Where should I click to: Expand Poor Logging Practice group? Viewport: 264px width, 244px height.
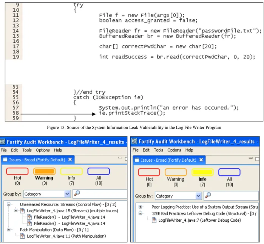tap(140, 207)
